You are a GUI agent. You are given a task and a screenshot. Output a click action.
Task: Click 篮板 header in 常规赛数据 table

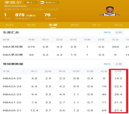48,71
